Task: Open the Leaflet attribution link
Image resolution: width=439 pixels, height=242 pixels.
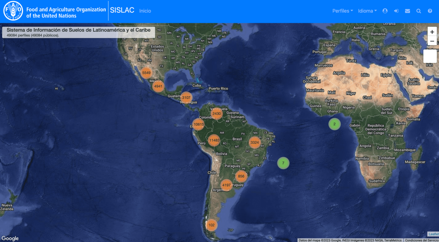Action: click(433, 234)
